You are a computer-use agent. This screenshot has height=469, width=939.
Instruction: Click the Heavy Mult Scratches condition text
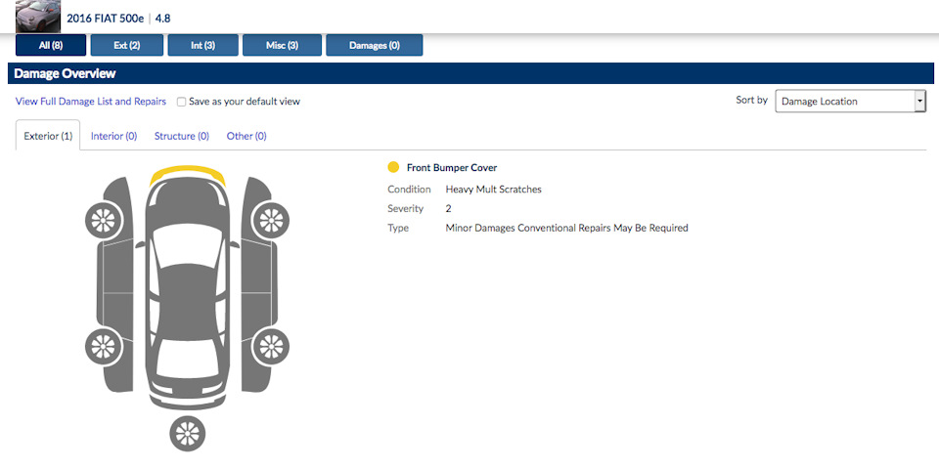pyautogui.click(x=493, y=189)
